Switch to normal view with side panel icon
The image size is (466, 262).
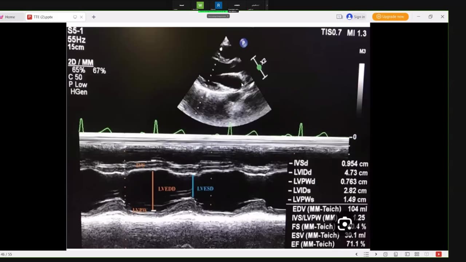pyautogui.click(x=407, y=254)
